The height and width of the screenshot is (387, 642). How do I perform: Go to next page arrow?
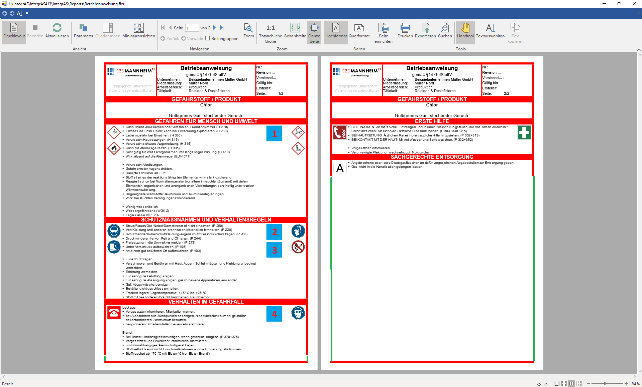coord(214,28)
